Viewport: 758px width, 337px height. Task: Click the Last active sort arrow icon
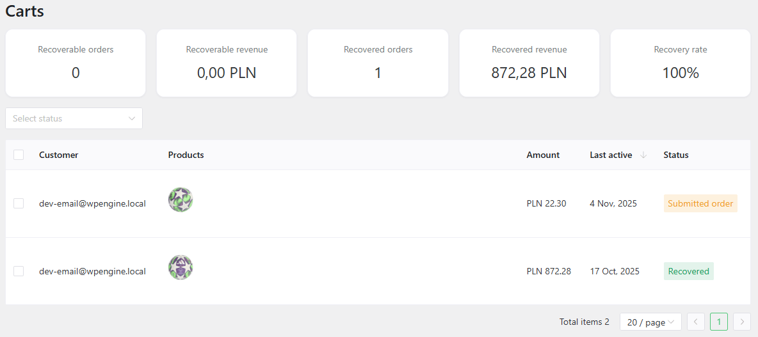(643, 155)
